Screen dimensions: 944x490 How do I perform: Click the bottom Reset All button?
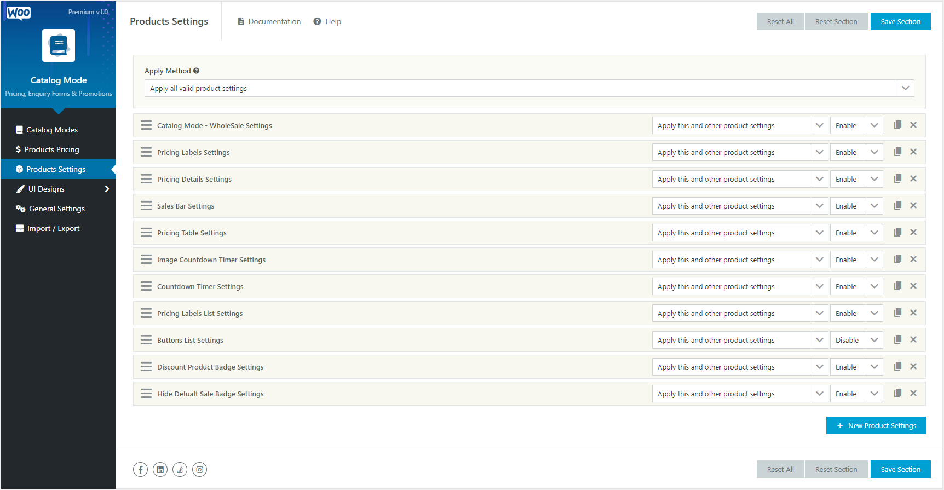coord(780,469)
